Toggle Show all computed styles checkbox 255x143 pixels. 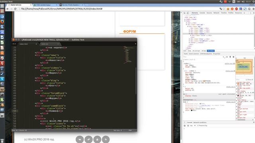[x=246, y=79]
